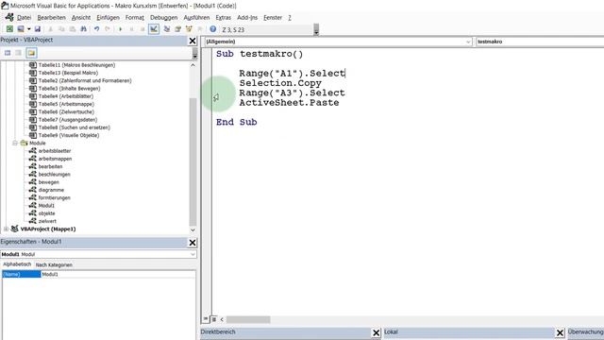This screenshot has height=340, width=604.
Task: Open the Datei menu
Action: tap(24, 18)
